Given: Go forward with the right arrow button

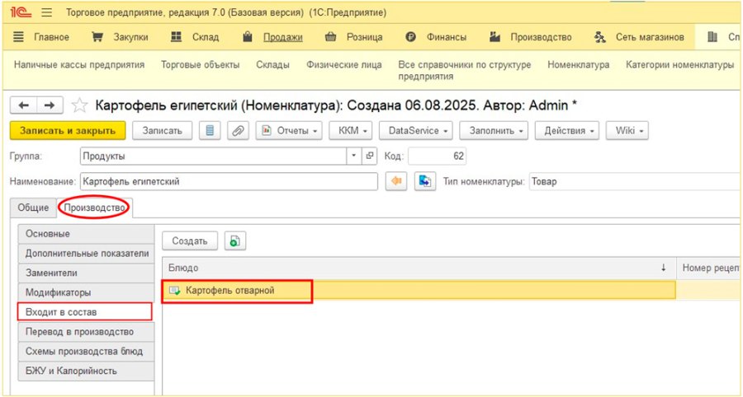Looking at the screenshot, I should [50, 105].
